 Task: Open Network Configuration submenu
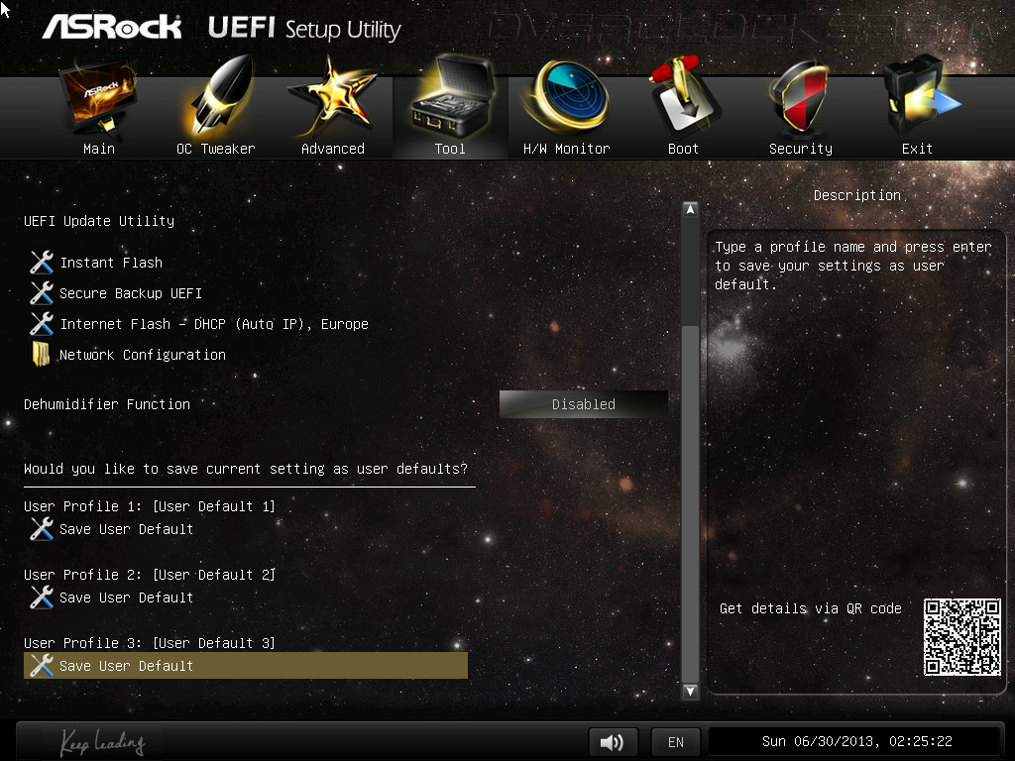coord(143,355)
